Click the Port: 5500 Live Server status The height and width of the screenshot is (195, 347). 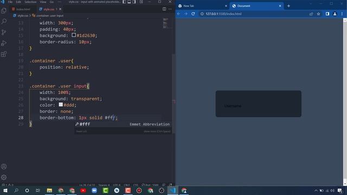[150, 185]
